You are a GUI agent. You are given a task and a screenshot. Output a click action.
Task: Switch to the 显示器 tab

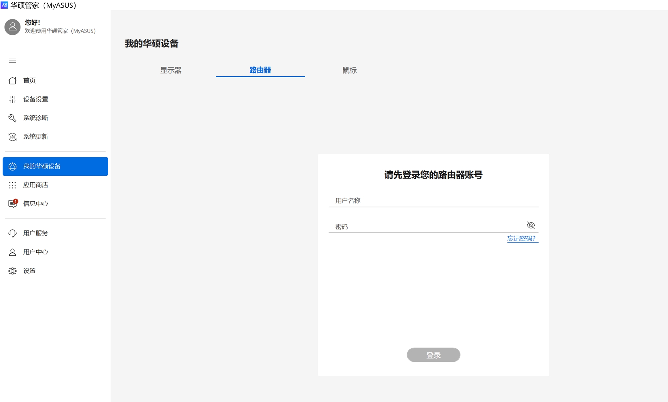[x=171, y=70]
